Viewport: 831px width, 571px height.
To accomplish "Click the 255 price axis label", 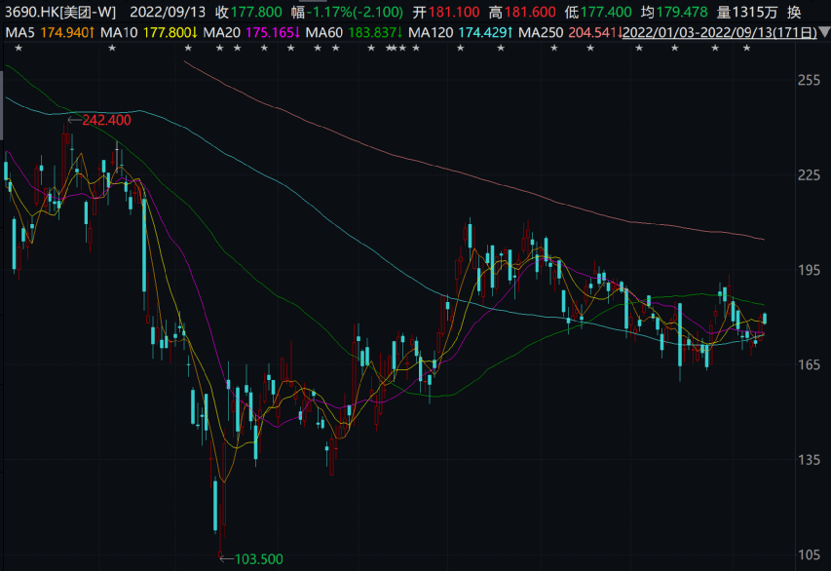I will (809, 81).
